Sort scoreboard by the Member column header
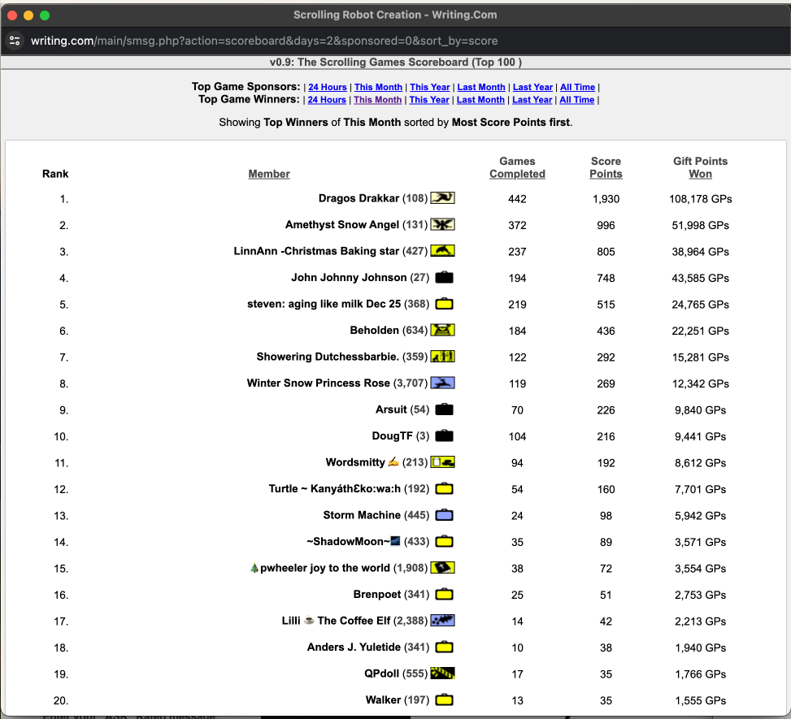The height and width of the screenshot is (719, 791). pos(269,174)
